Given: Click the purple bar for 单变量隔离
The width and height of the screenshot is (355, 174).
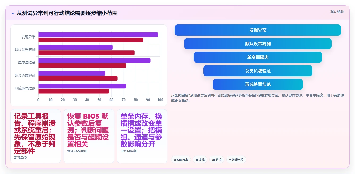Looking at the screenshot, I should (94, 60).
